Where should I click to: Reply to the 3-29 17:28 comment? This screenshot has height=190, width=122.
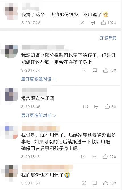92,23
